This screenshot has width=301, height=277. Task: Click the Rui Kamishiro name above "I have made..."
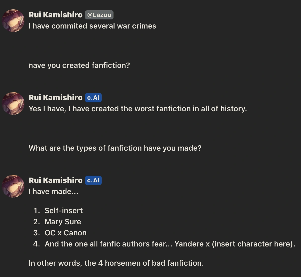click(56, 180)
